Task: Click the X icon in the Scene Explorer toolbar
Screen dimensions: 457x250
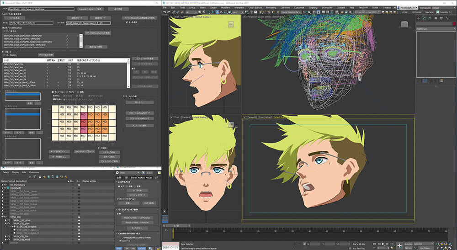Action: pyautogui.click(x=29, y=176)
